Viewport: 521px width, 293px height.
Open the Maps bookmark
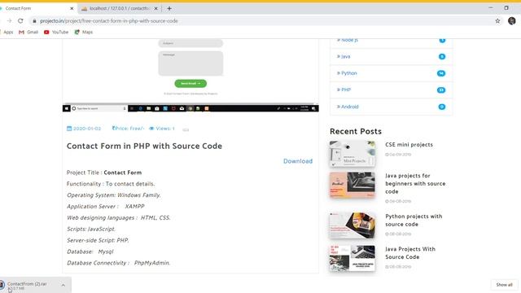83,33
